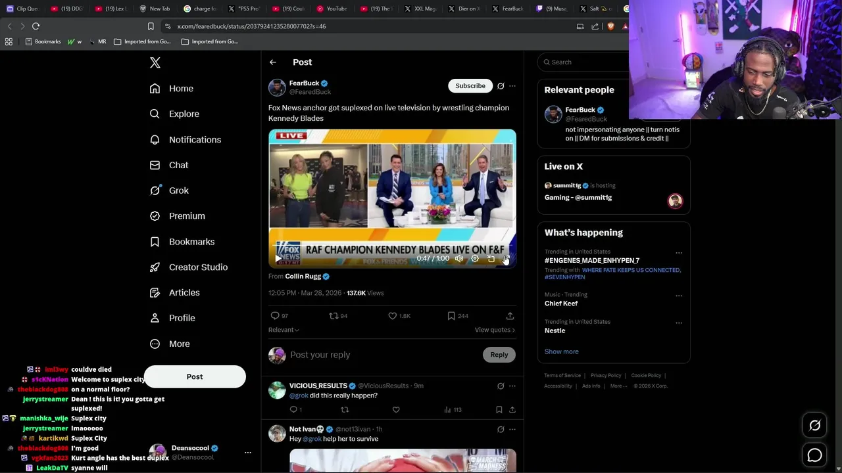The image size is (842, 473).
Task: Click Grok icon next to Subscribe
Action: coord(501,86)
